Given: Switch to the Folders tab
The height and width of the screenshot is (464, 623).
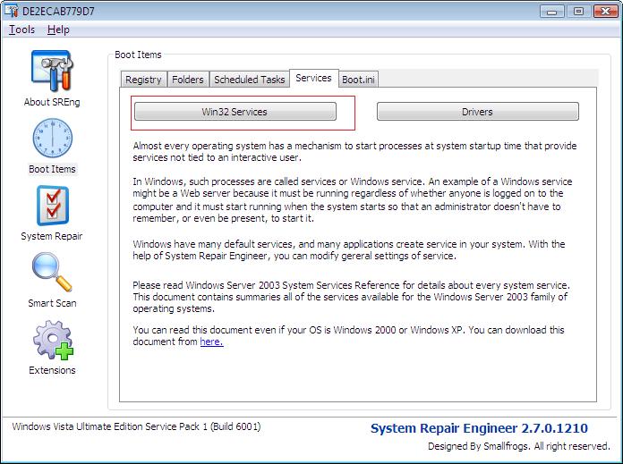Looking at the screenshot, I should pyautogui.click(x=188, y=80).
